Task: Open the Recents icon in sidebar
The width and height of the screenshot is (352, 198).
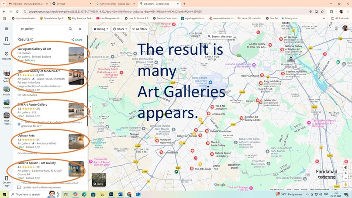Action: pos(7,56)
